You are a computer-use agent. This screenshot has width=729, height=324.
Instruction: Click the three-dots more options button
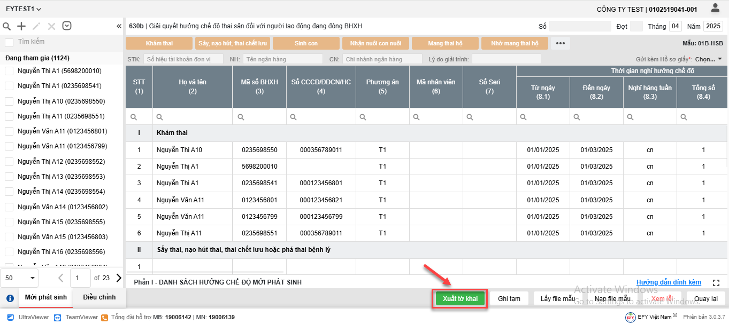(x=560, y=43)
